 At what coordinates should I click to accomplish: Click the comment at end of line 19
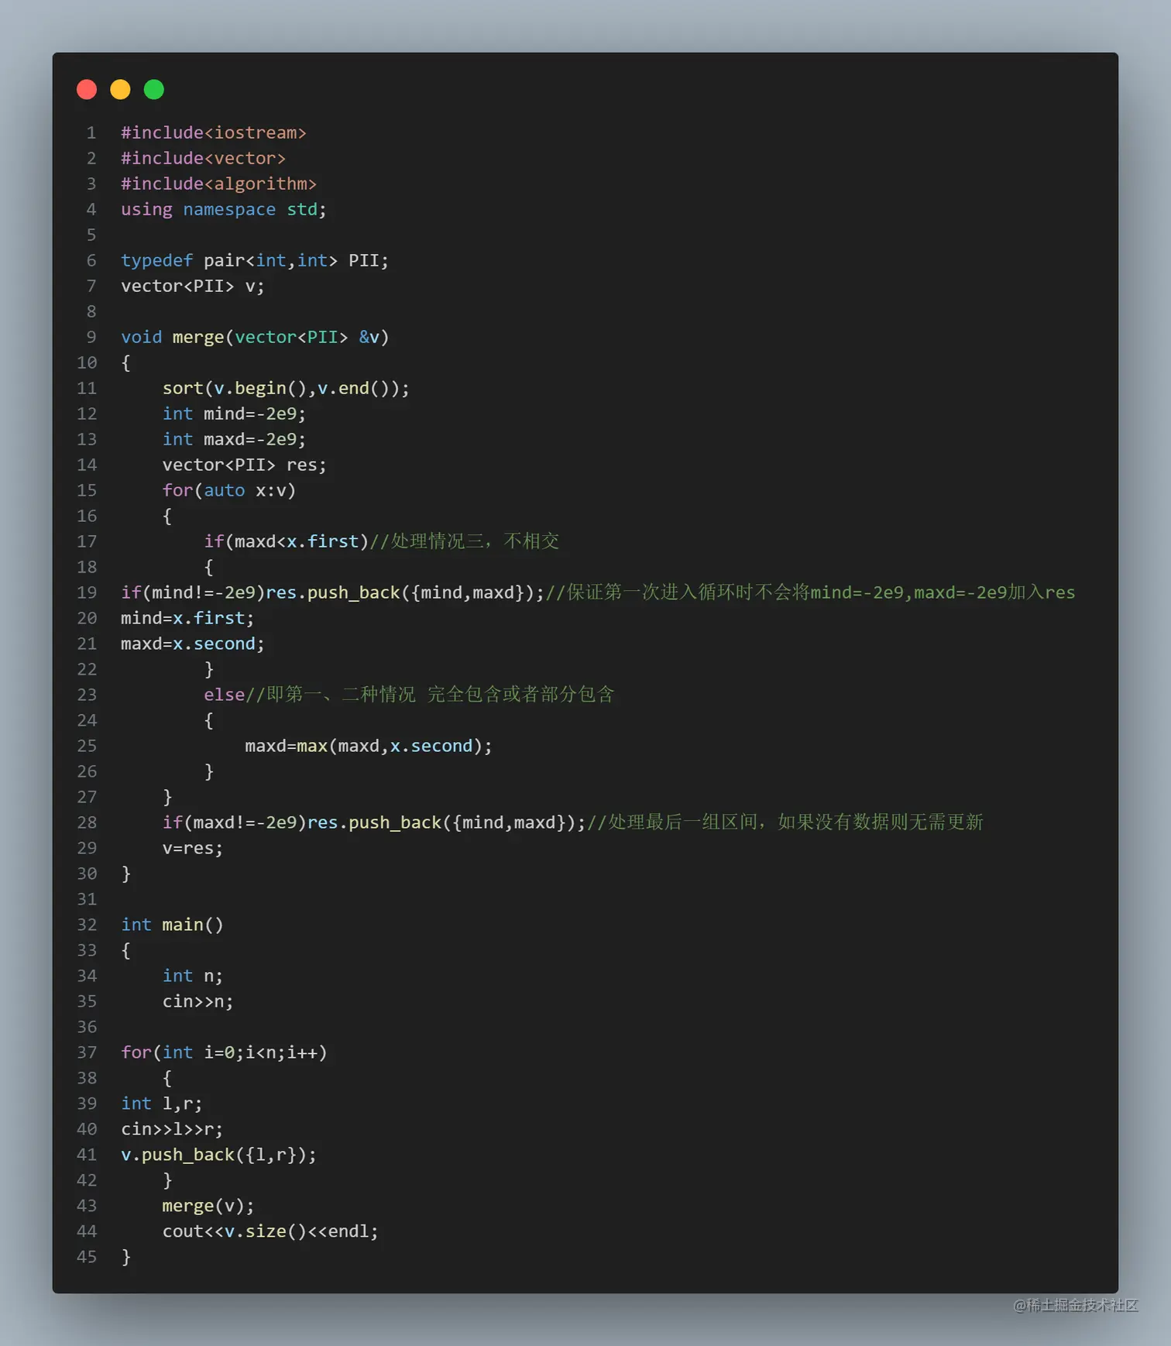tap(811, 592)
